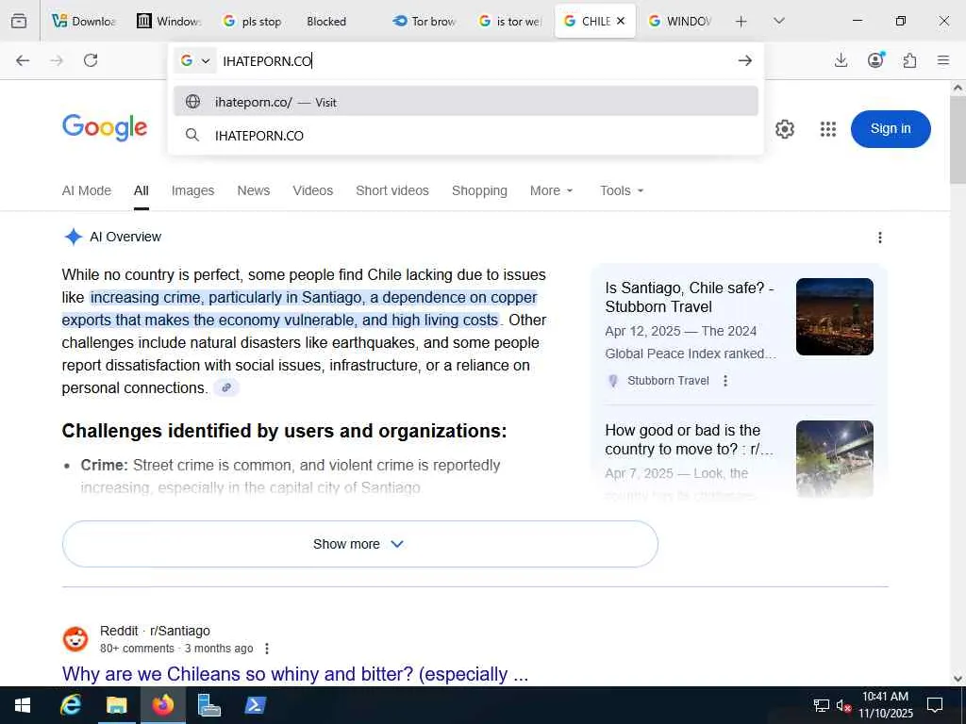Open File Explorer from taskbar

pyautogui.click(x=116, y=705)
